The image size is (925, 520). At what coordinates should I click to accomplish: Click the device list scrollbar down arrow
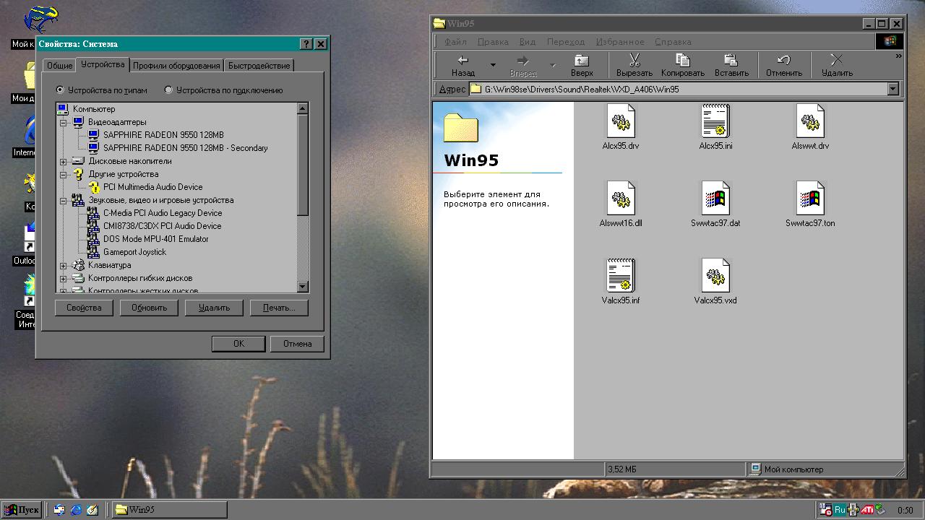click(x=303, y=287)
